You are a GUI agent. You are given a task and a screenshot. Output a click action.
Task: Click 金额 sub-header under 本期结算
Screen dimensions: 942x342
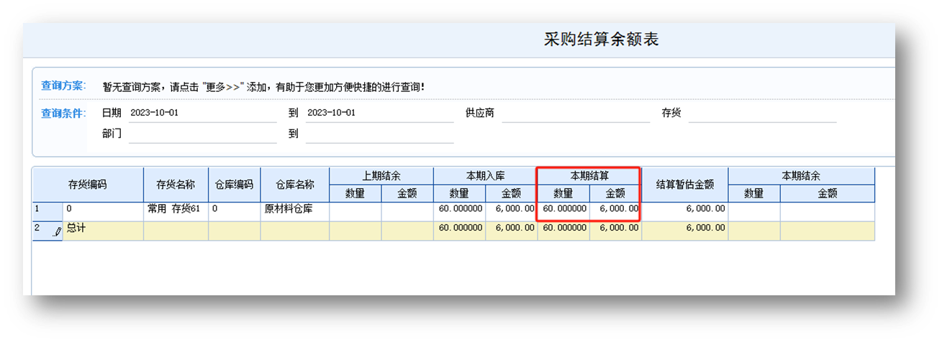click(x=615, y=193)
